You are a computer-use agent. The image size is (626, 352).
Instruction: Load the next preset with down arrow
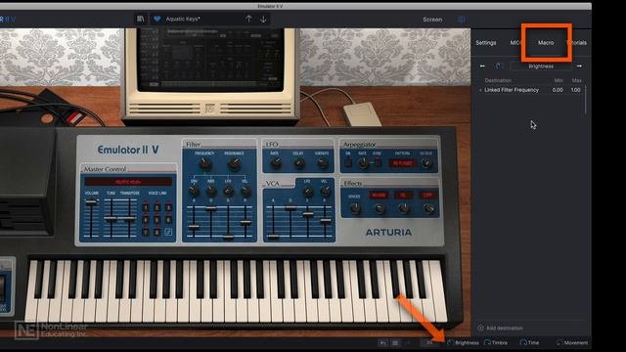pos(263,19)
